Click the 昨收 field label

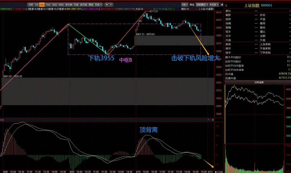[263, 15]
